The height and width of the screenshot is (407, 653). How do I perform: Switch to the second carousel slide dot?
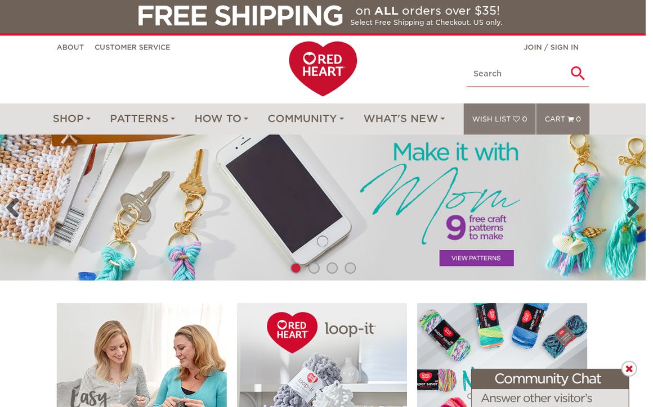314,268
